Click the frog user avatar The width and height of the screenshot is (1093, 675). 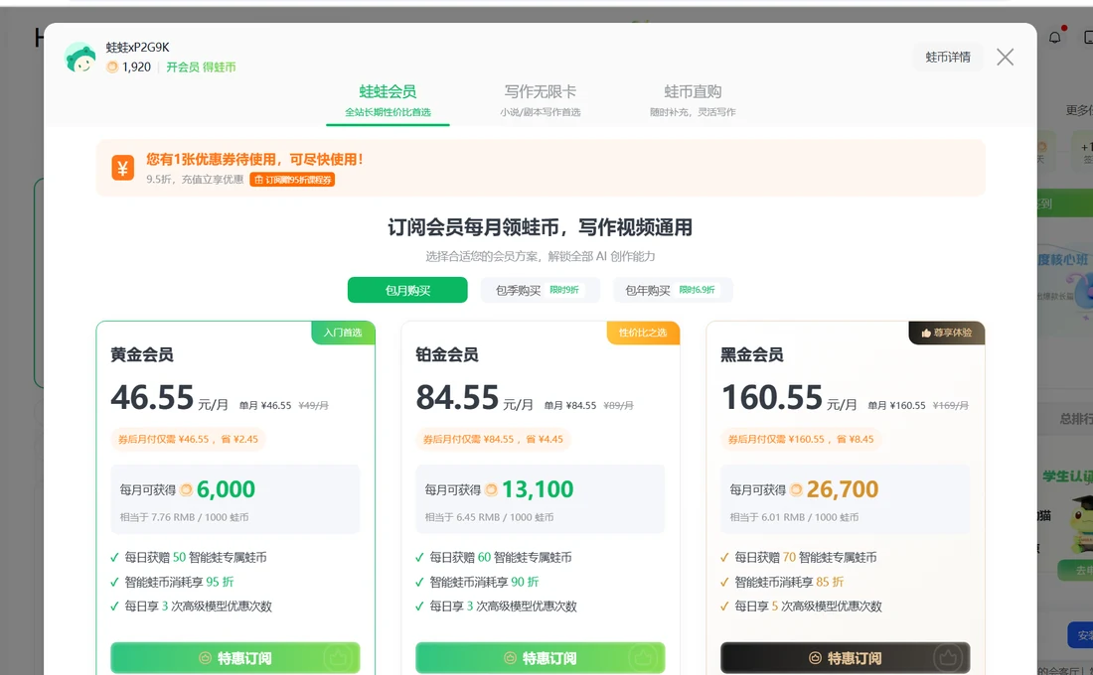coord(80,58)
